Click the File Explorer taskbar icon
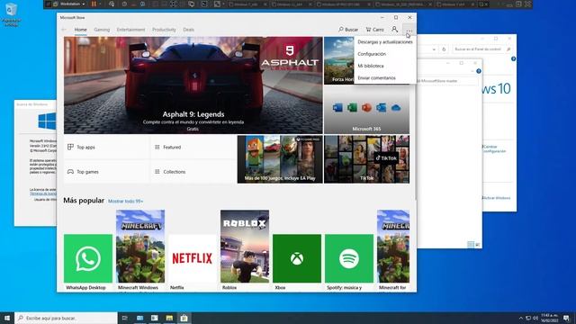The height and width of the screenshot is (324, 576). (169, 318)
